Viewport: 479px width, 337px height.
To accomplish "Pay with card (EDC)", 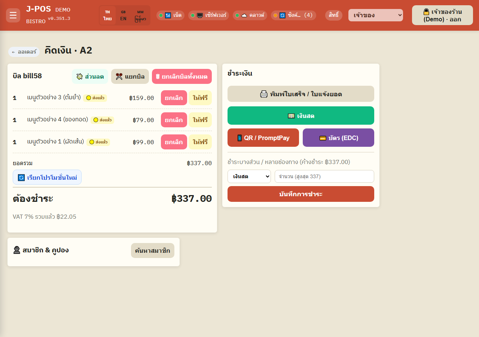I will [338, 138].
